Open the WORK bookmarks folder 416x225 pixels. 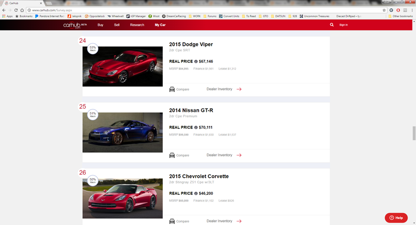[x=194, y=16]
